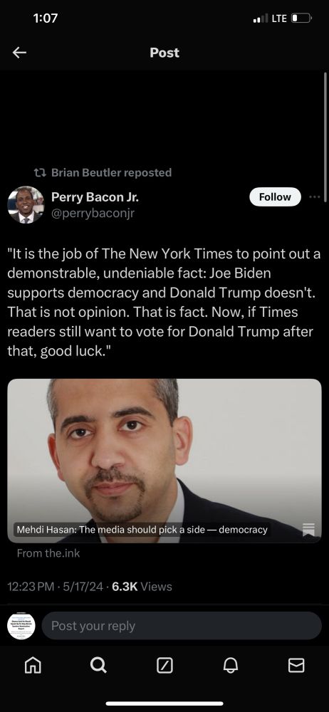Open the Grok slash icon tab

click(x=164, y=666)
